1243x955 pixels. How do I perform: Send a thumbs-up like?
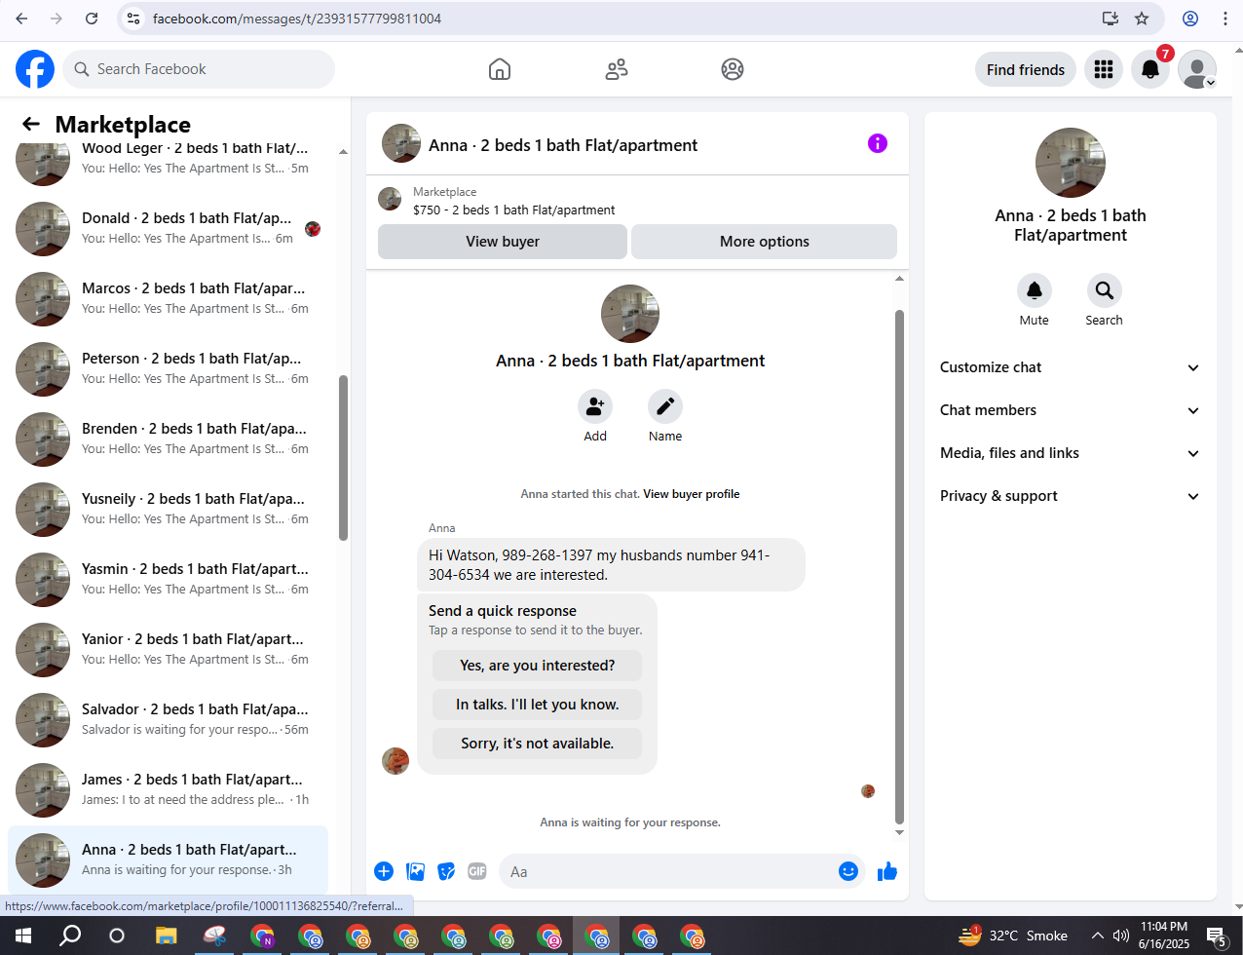pyautogui.click(x=887, y=871)
